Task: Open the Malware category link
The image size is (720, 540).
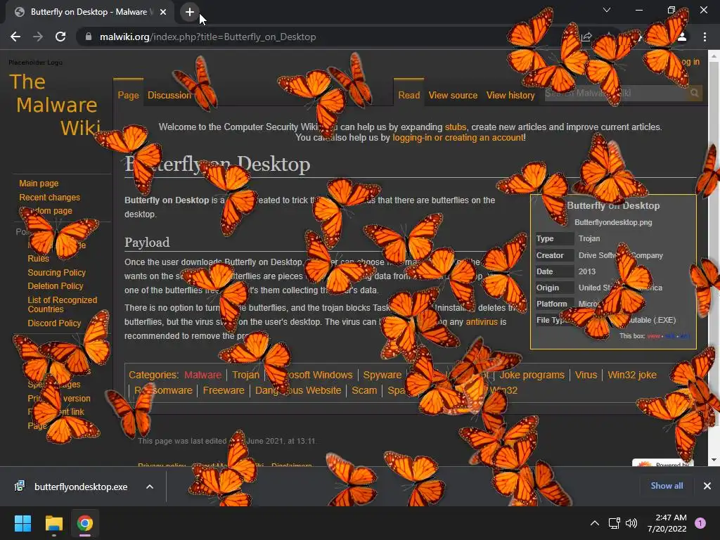Action: [202, 375]
